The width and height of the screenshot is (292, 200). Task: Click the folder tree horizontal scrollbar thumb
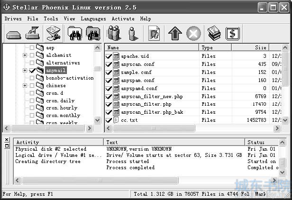(x=48, y=128)
